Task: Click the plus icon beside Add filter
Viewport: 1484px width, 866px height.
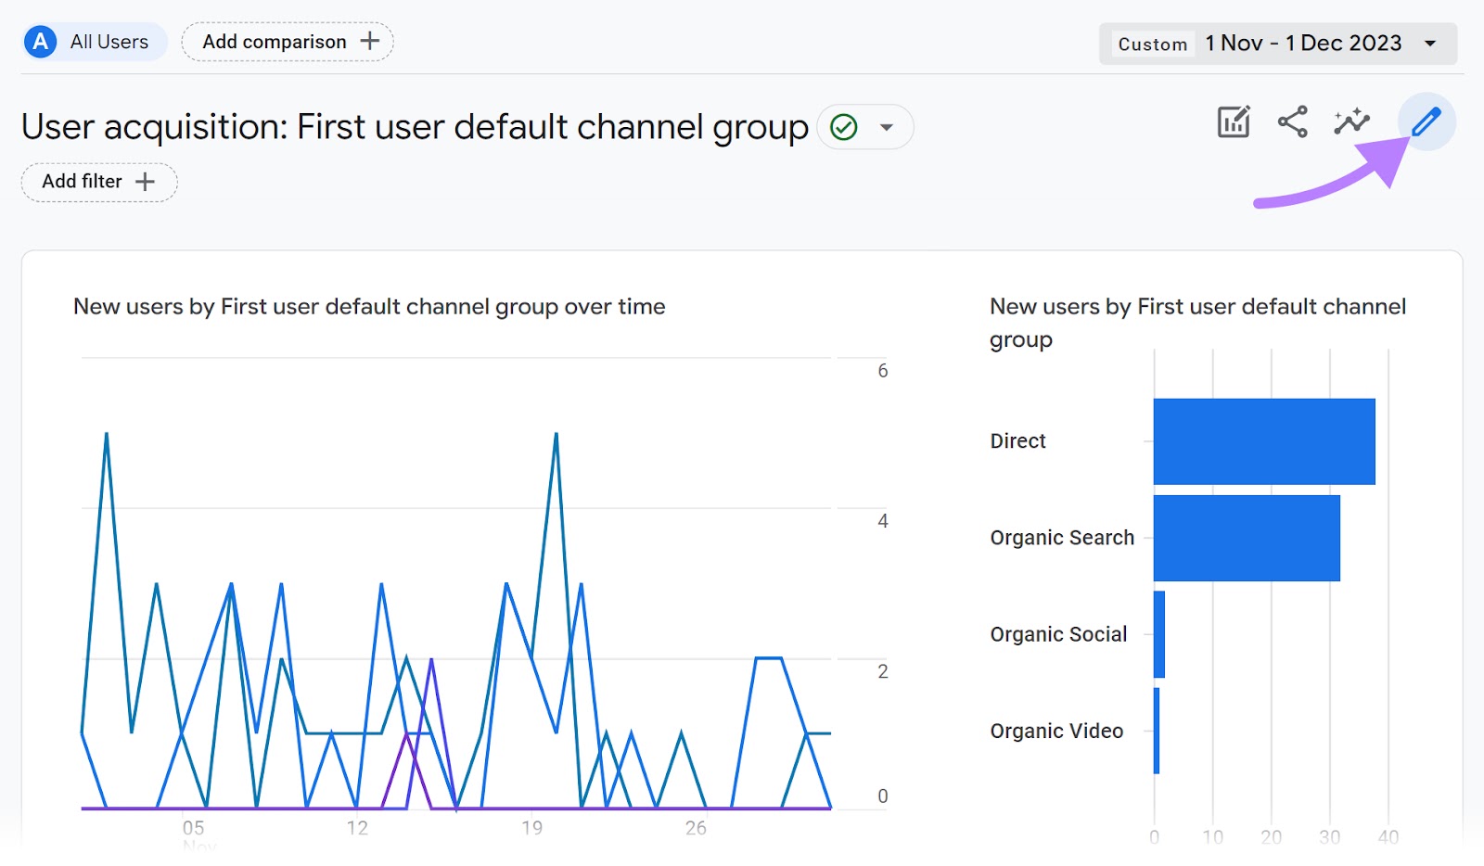Action: [x=146, y=182]
